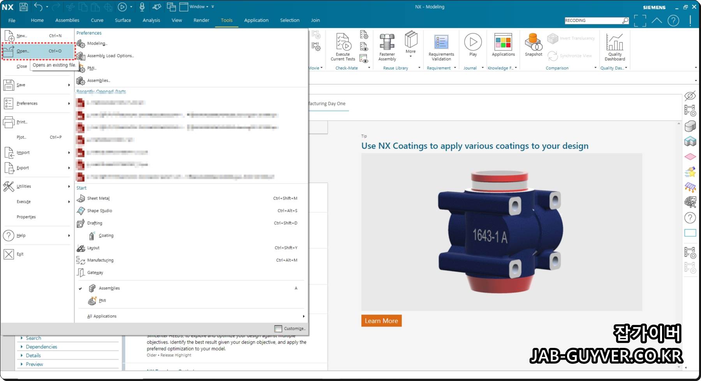Click the coated valve tip image
701x381 pixels.
[502, 232]
